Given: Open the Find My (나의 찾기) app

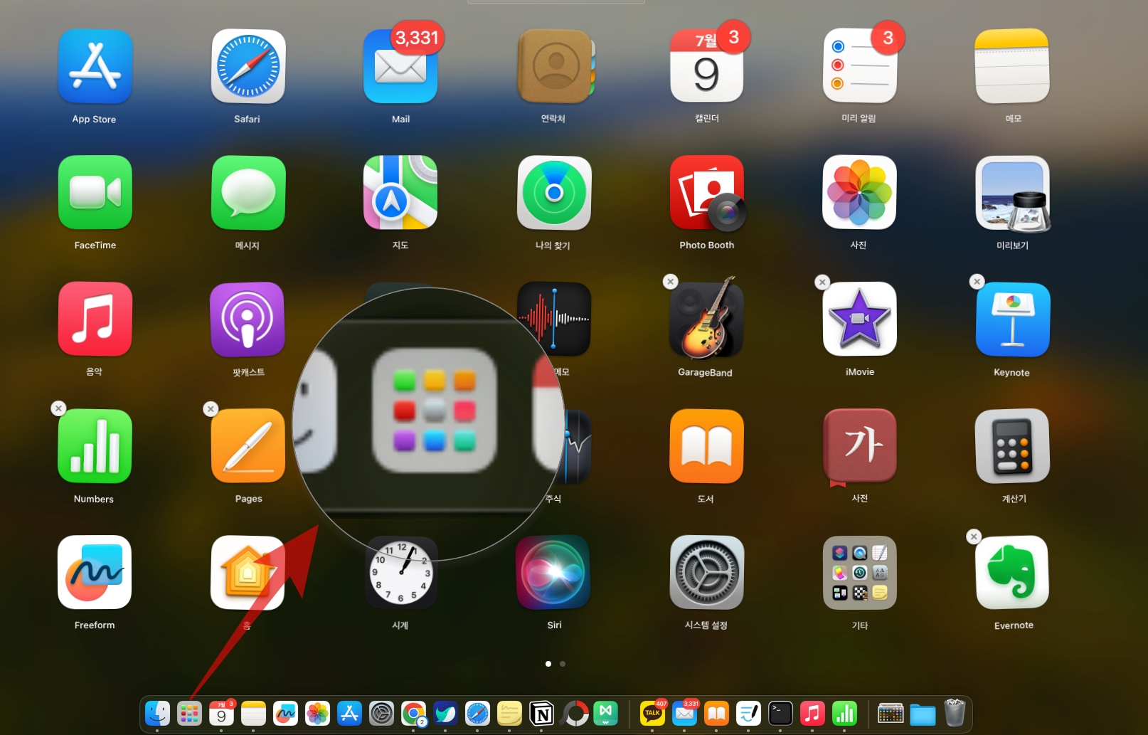Looking at the screenshot, I should 553,193.
